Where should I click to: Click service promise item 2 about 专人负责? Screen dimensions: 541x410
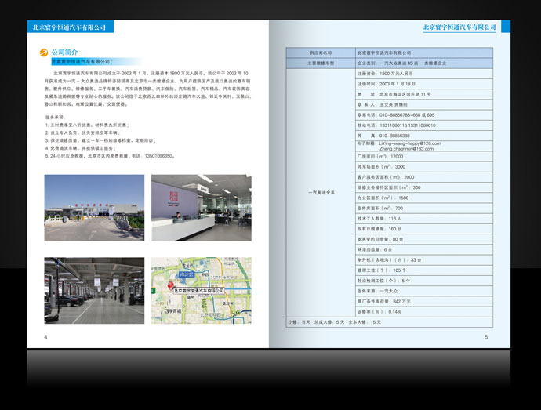point(83,132)
